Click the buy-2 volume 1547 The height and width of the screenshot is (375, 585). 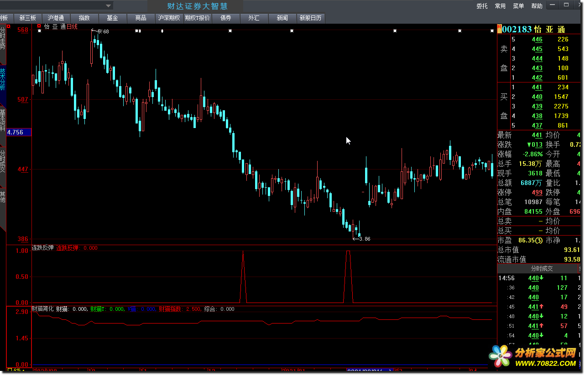click(x=560, y=97)
